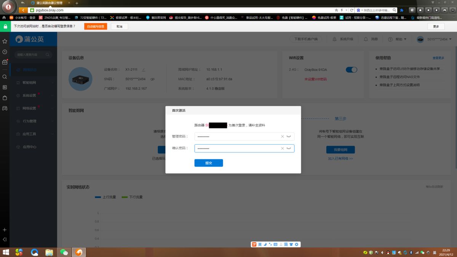Click the sidebar search magnifier icon
The image size is (457, 257).
click(x=48, y=55)
